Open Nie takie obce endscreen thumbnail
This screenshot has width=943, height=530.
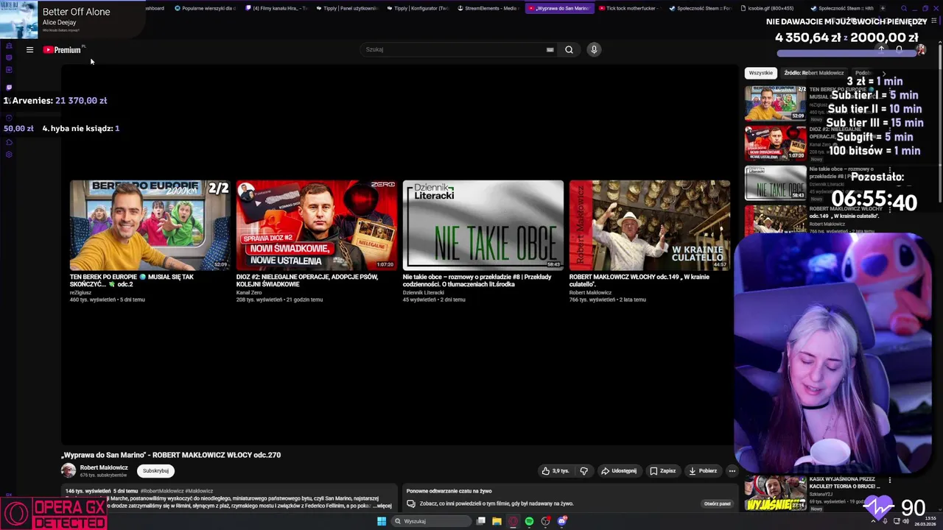(x=483, y=225)
